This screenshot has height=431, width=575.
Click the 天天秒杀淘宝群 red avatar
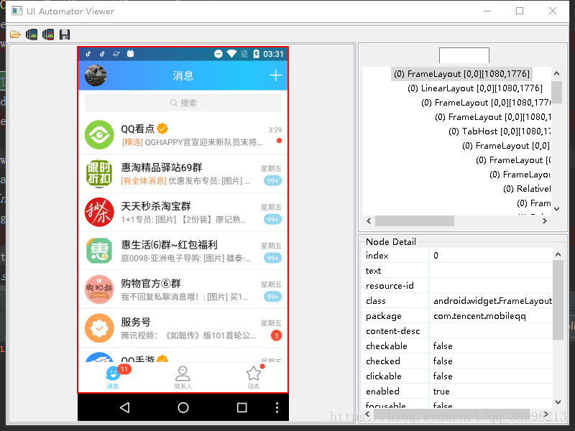(99, 212)
